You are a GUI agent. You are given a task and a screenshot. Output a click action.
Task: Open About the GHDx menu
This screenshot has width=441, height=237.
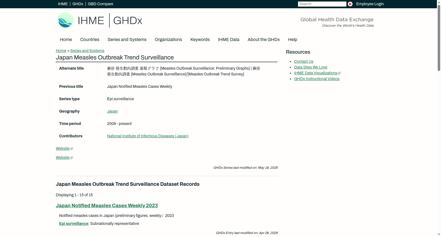264,40
